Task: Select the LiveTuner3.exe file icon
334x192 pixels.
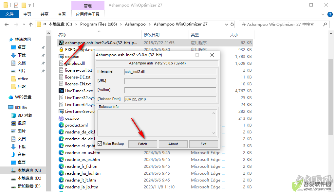Action: (x=61, y=91)
